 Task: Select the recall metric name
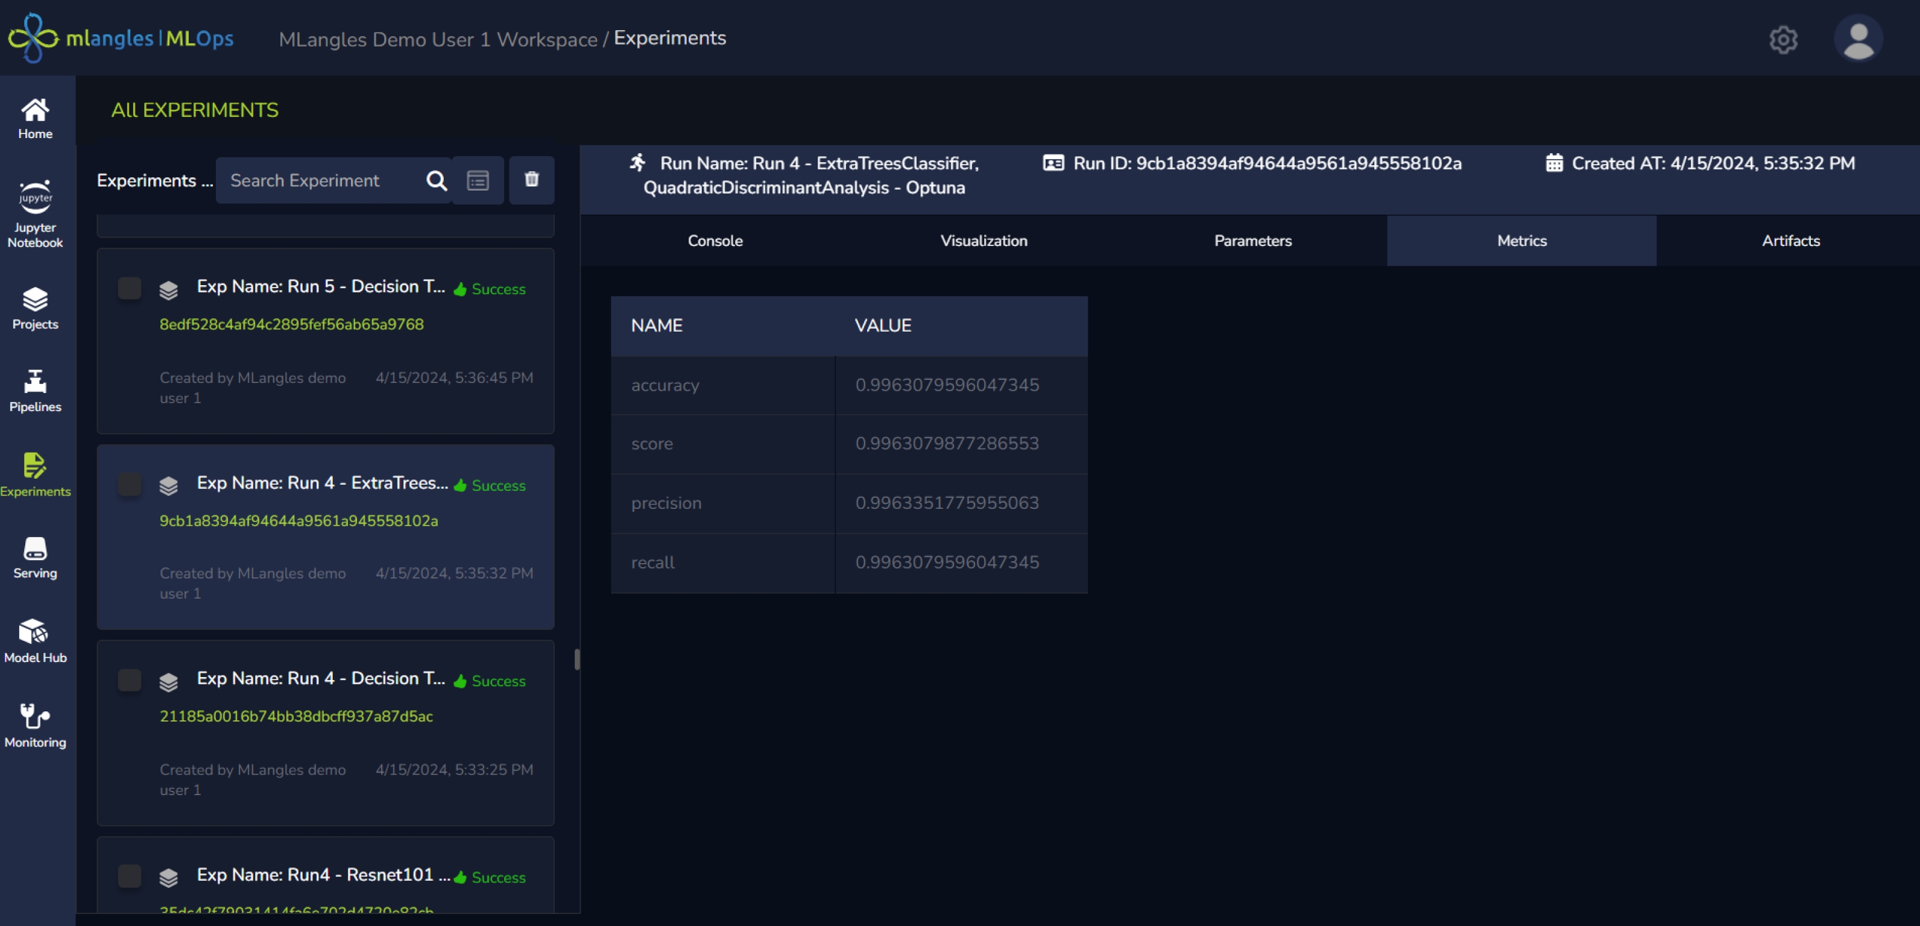(653, 562)
